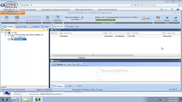Click Explorer preview pane icon
The image size is (182, 102).
coord(171,9)
